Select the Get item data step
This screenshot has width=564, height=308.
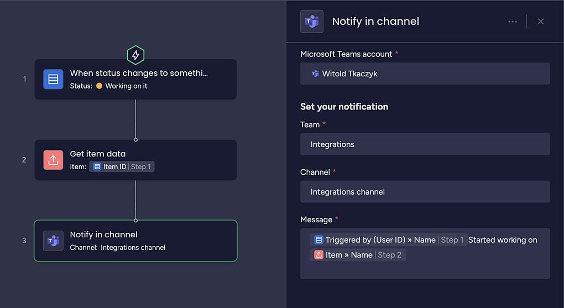[135, 160]
